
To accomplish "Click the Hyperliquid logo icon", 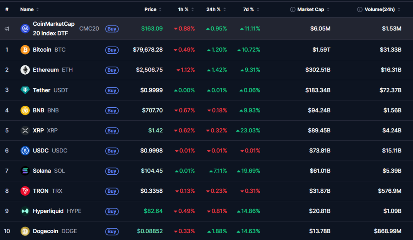I will [25, 211].
